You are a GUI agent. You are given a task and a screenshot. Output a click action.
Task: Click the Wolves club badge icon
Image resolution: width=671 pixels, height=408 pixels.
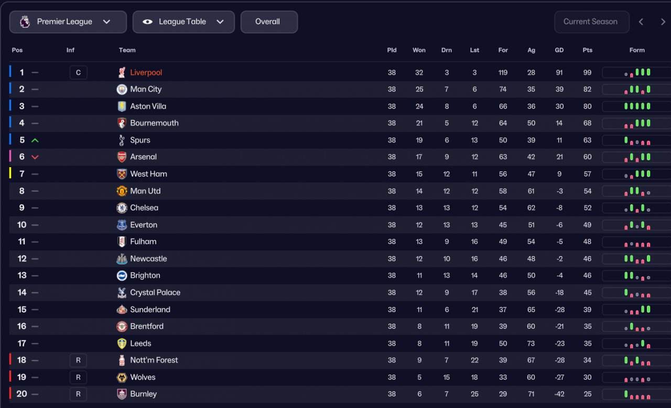[x=122, y=377]
